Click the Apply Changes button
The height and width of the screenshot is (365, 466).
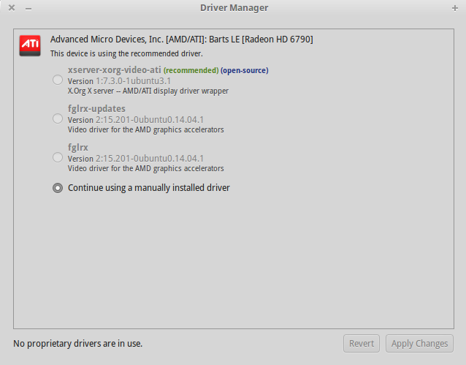click(419, 343)
